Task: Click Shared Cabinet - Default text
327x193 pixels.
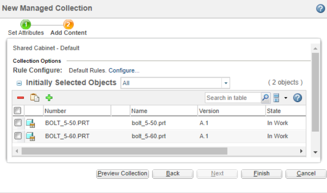Action: pyautogui.click(x=46, y=48)
